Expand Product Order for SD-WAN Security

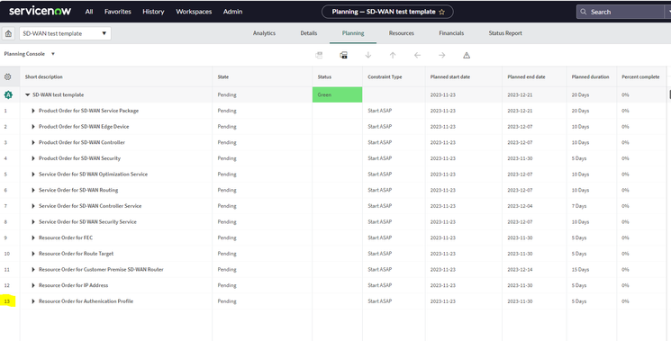33,158
